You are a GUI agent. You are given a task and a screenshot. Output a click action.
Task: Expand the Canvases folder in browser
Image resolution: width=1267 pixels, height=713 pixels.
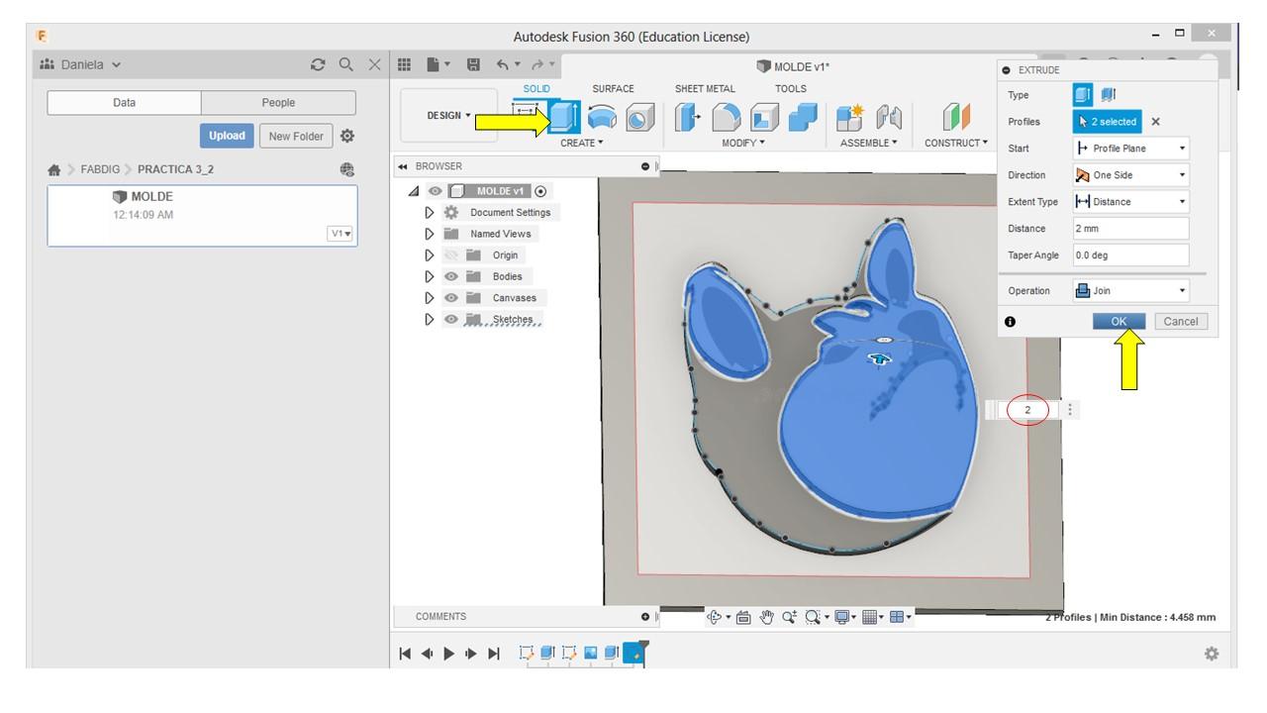(x=430, y=298)
